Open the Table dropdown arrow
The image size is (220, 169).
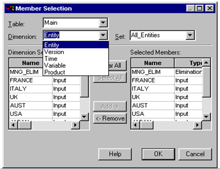[103, 23]
